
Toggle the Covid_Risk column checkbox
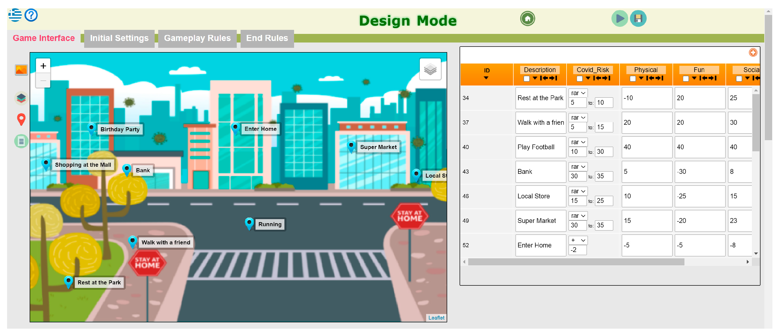tap(579, 78)
